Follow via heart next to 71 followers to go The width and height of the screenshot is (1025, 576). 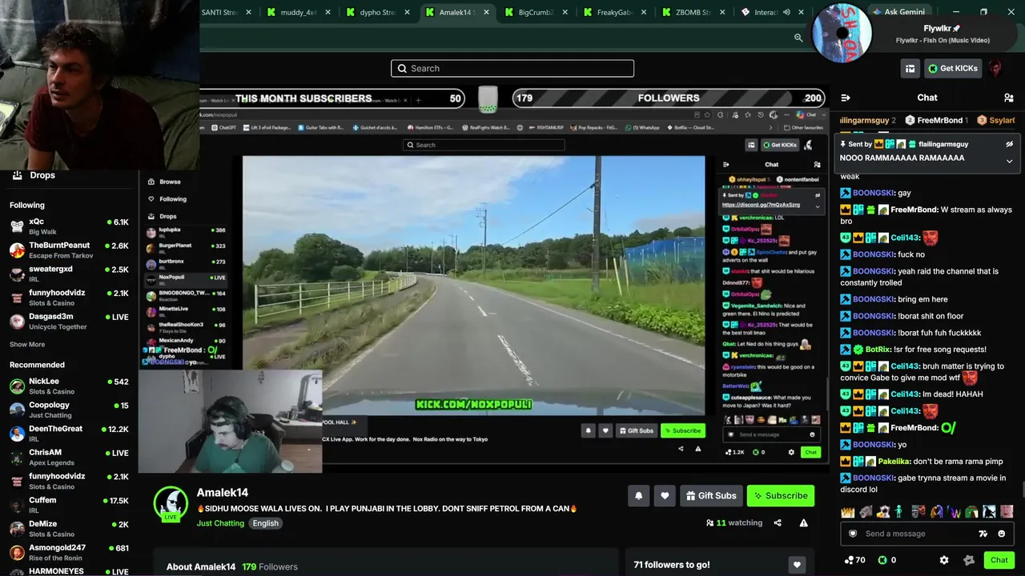tap(797, 565)
